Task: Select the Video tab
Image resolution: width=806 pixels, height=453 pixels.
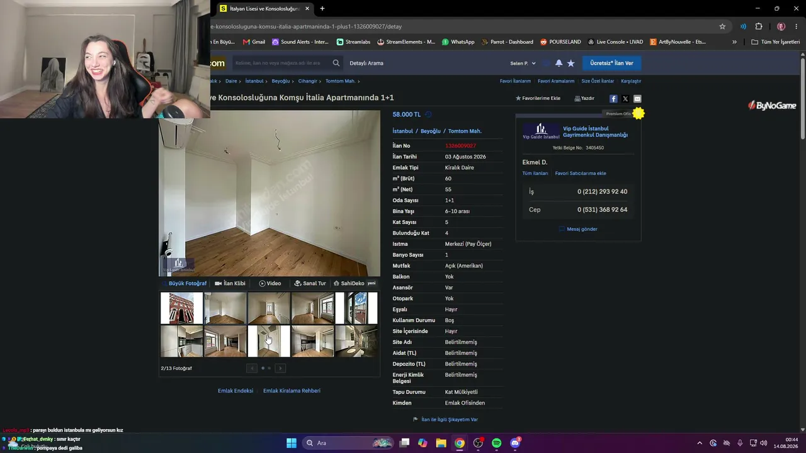Action: 270,283
